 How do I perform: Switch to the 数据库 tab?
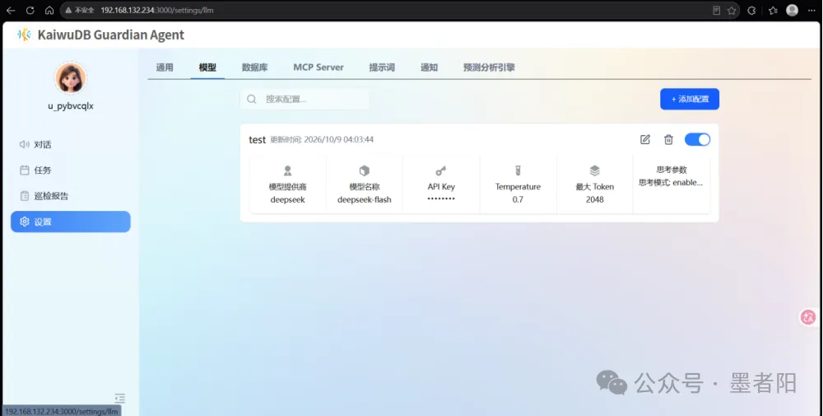coord(254,68)
